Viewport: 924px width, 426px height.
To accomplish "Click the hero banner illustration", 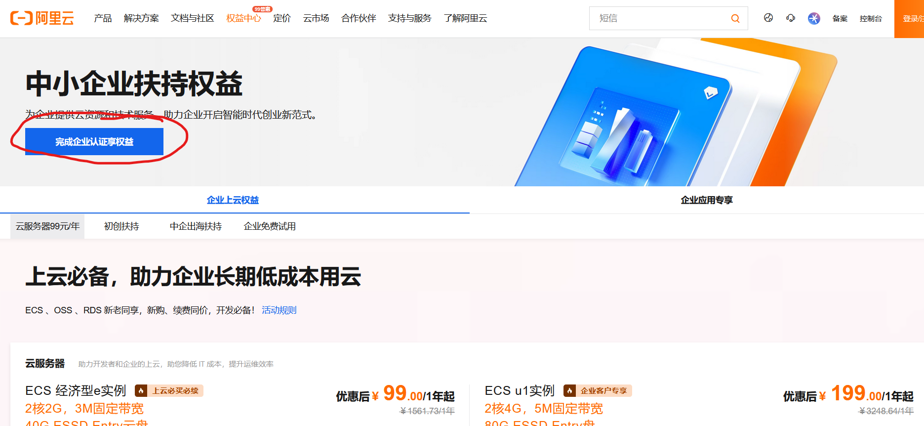I will [676, 112].
